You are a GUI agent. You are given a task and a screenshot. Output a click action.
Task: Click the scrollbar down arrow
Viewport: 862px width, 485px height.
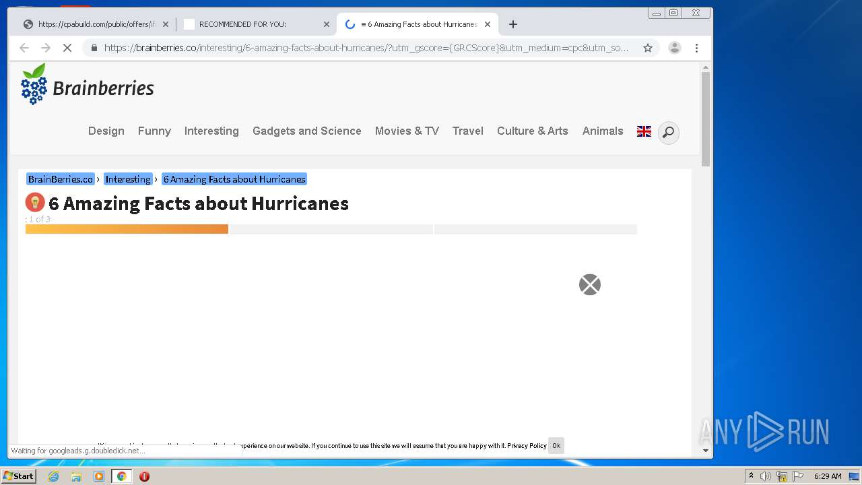pos(706,451)
